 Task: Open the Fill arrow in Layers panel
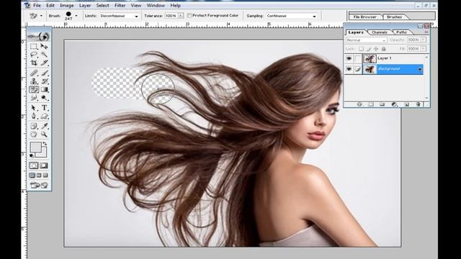423,48
